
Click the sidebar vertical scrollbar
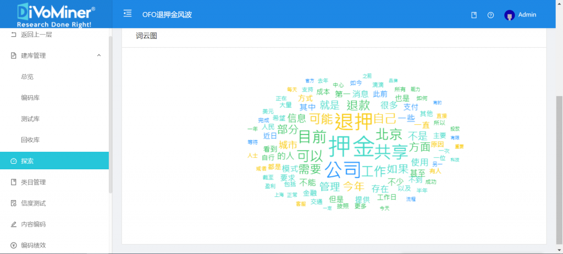point(111,115)
